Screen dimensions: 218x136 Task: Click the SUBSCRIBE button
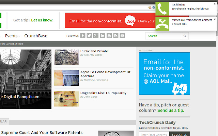180,135
